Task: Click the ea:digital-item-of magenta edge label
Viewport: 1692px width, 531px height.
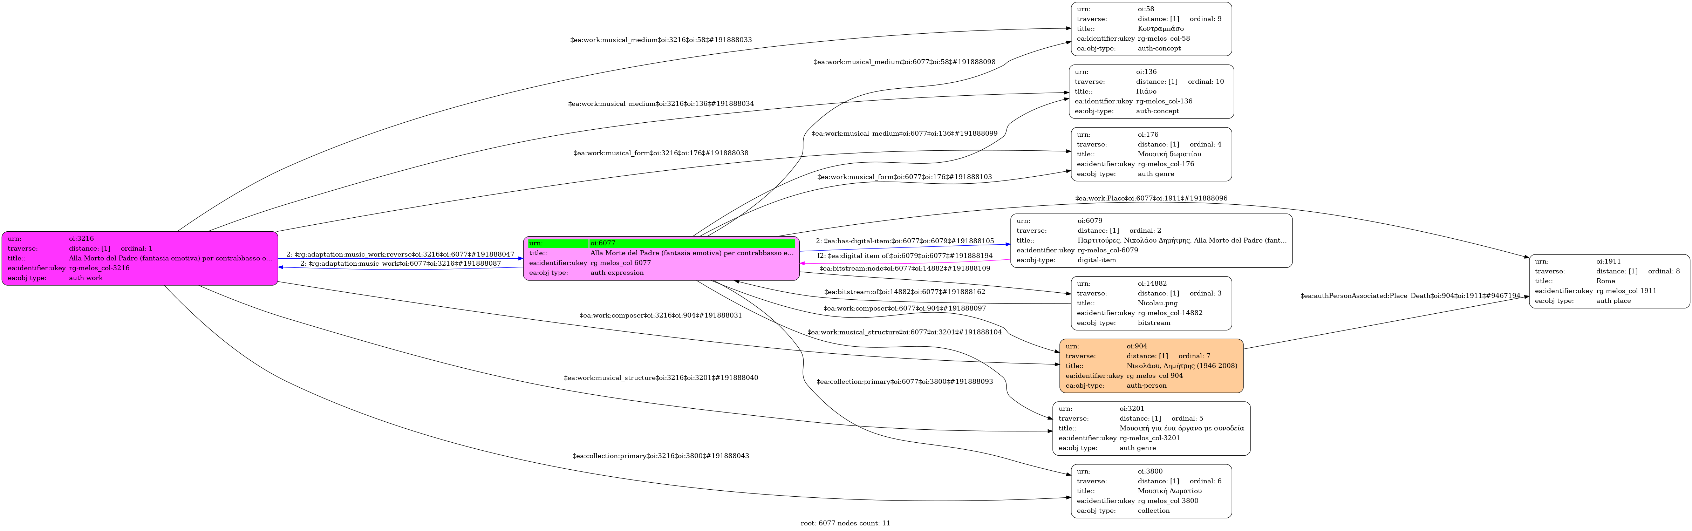Action: [905, 256]
